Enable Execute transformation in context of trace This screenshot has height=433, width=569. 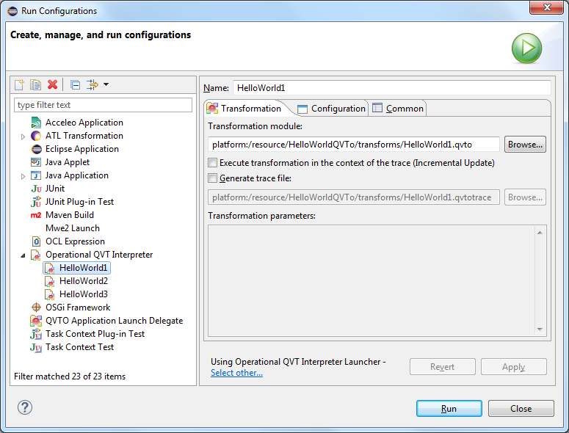tap(213, 163)
